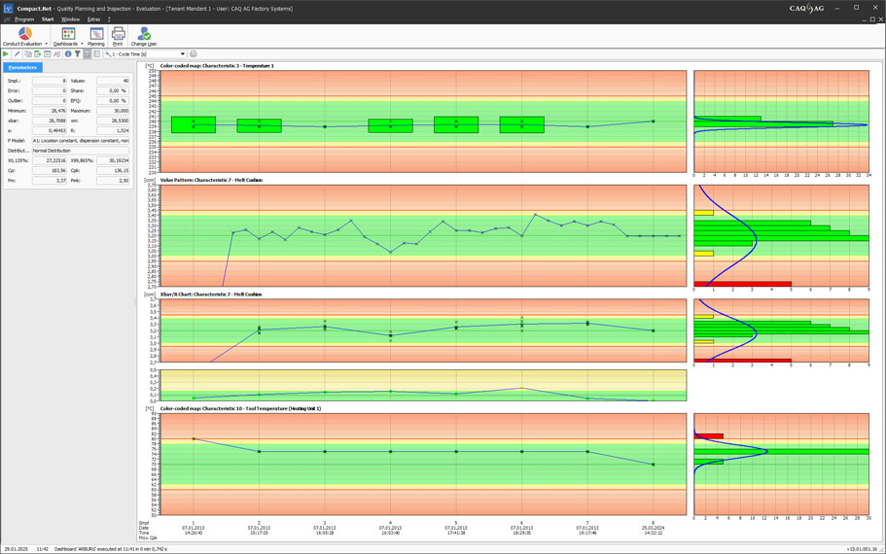
Task: Click the blue info icon
Action: [x=68, y=54]
